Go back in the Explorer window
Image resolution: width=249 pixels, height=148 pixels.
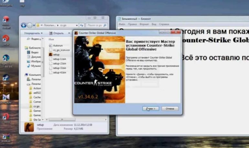pyautogui.click(x=24, y=26)
